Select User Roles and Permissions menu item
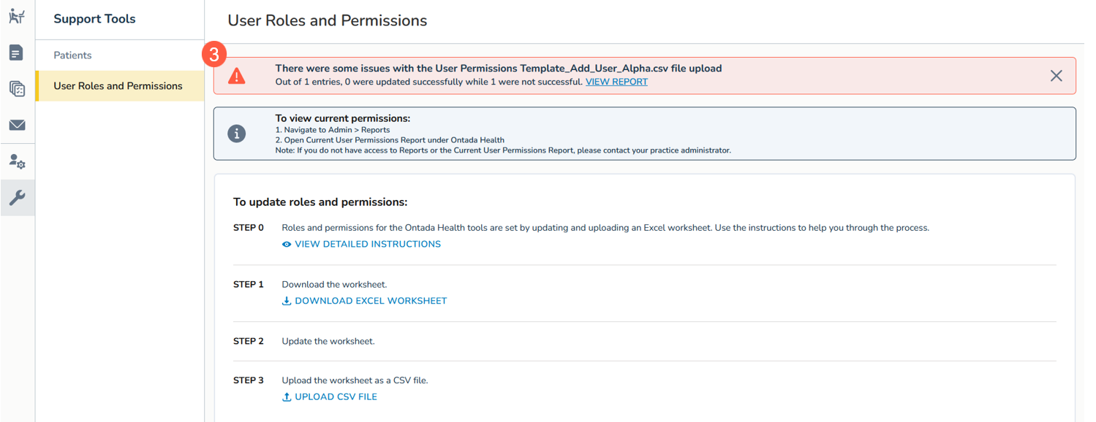Viewport: 1096px width, 422px height. [118, 86]
